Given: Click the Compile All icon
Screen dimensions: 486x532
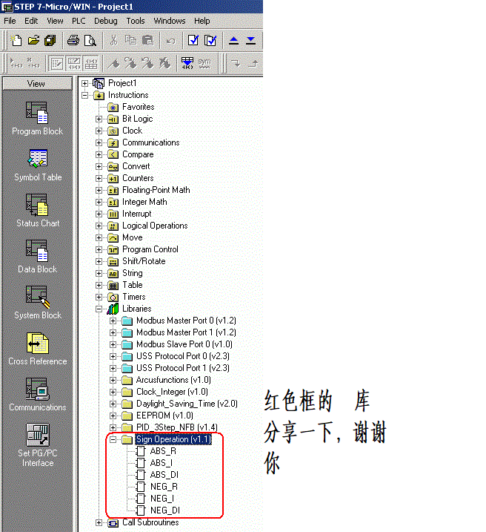Looking at the screenshot, I should click(x=210, y=40).
